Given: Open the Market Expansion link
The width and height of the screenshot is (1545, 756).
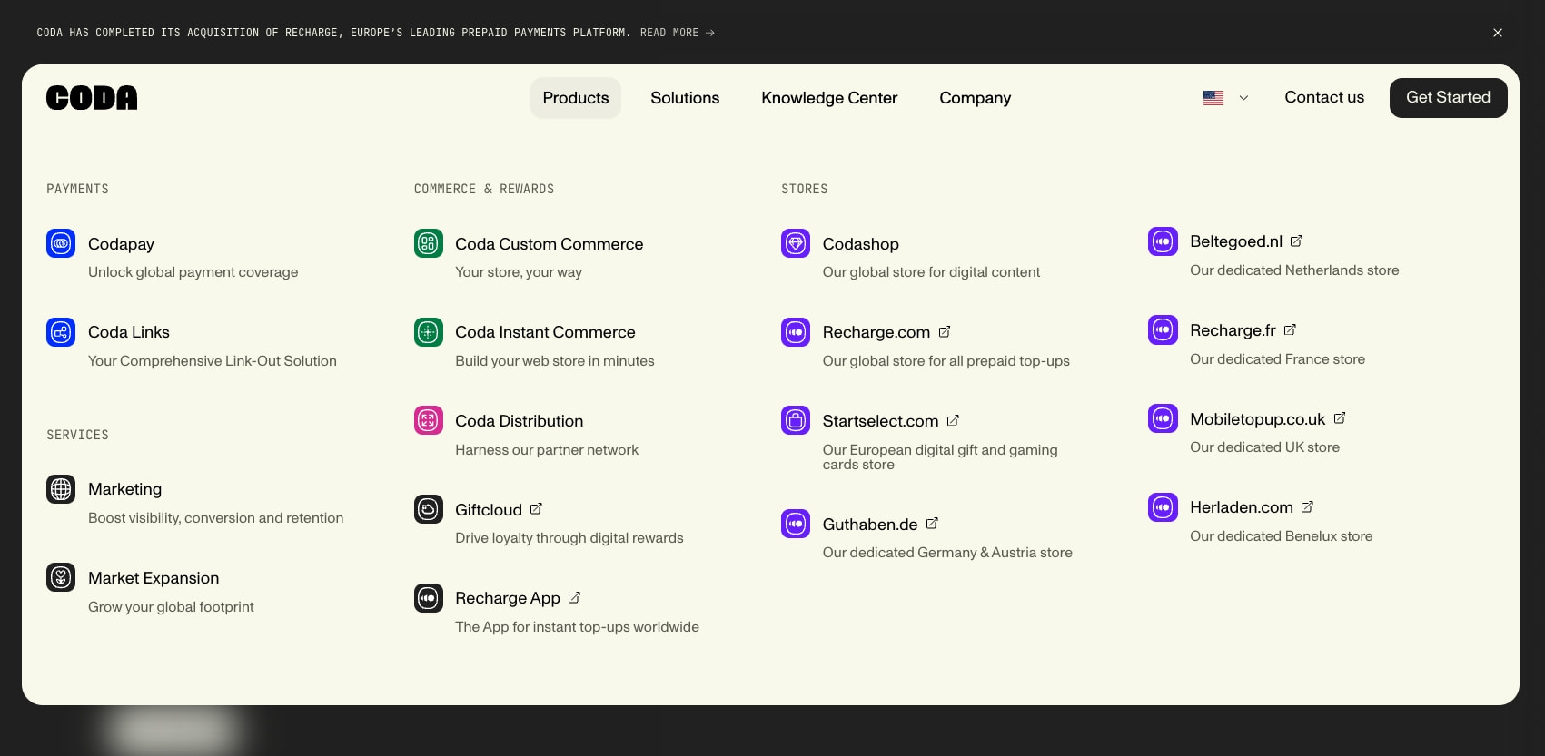Looking at the screenshot, I should pyautogui.click(x=154, y=578).
